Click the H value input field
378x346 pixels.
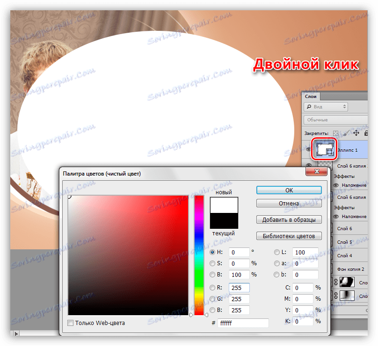(x=239, y=252)
